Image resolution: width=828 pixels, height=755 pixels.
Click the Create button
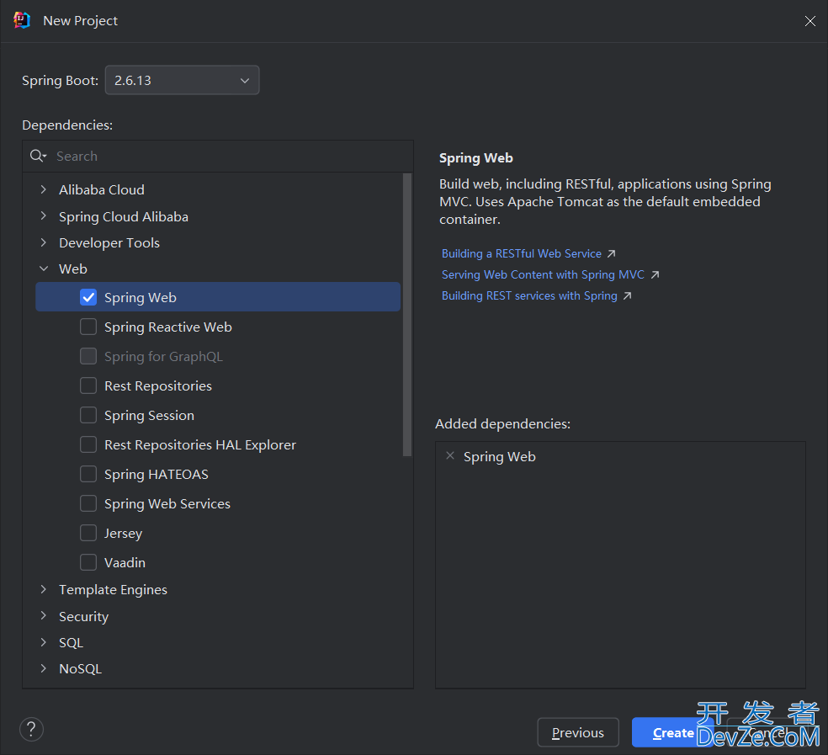(x=673, y=732)
